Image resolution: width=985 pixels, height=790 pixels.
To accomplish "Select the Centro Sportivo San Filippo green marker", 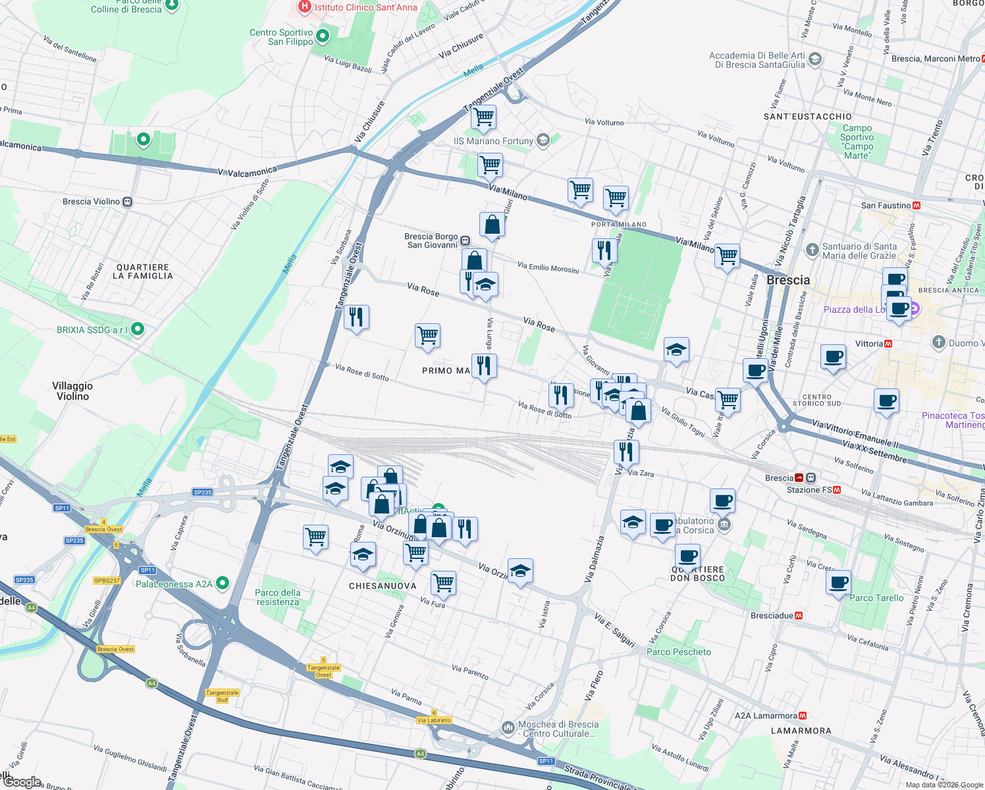I will pos(321,36).
